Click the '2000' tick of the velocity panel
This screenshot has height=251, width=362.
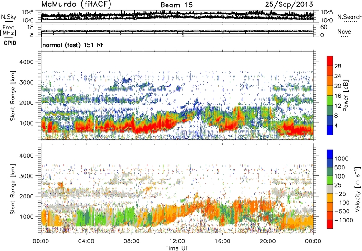(28, 196)
